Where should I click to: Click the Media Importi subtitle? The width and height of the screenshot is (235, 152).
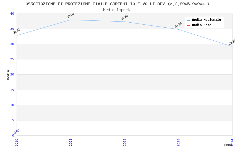pyautogui.click(x=118, y=10)
